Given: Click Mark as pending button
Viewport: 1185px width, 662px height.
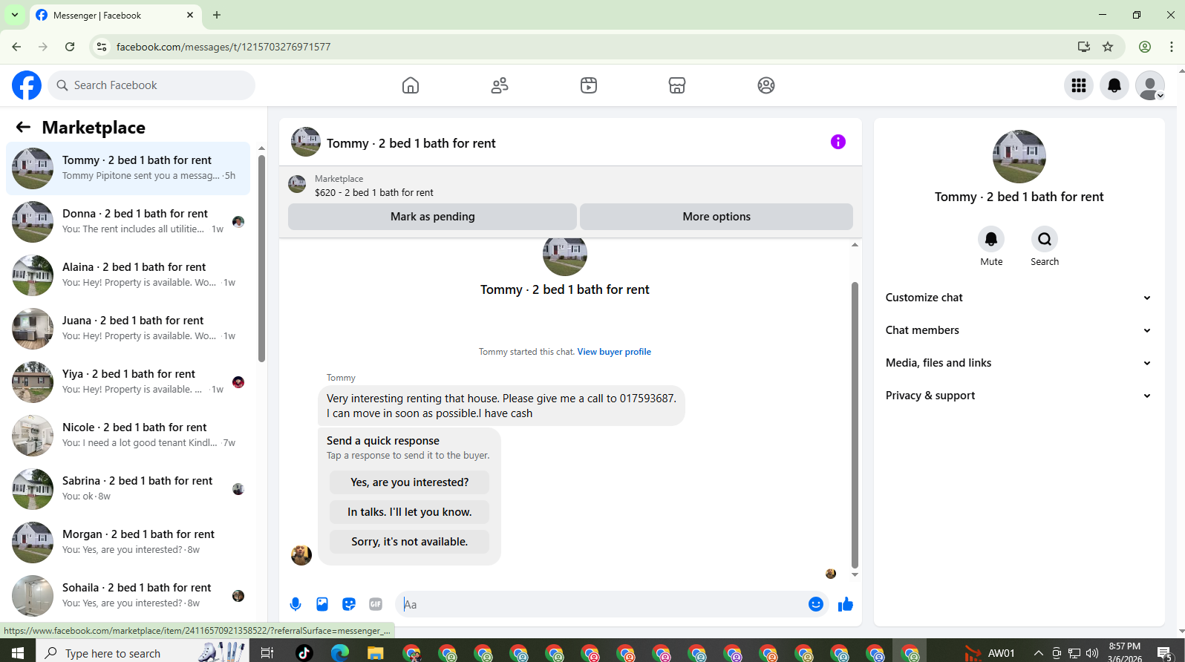Looking at the screenshot, I should (x=432, y=217).
